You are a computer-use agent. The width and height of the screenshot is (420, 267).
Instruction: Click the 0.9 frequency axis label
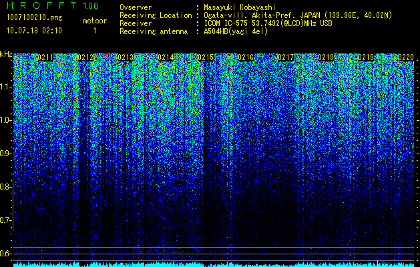5,154
